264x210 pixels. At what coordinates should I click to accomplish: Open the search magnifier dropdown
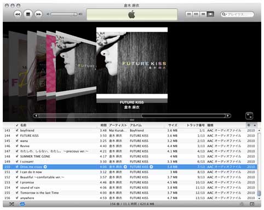coord(224,14)
